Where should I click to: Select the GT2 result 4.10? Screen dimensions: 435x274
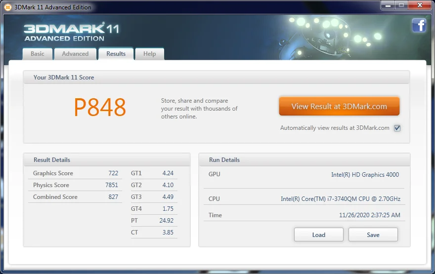168,185
